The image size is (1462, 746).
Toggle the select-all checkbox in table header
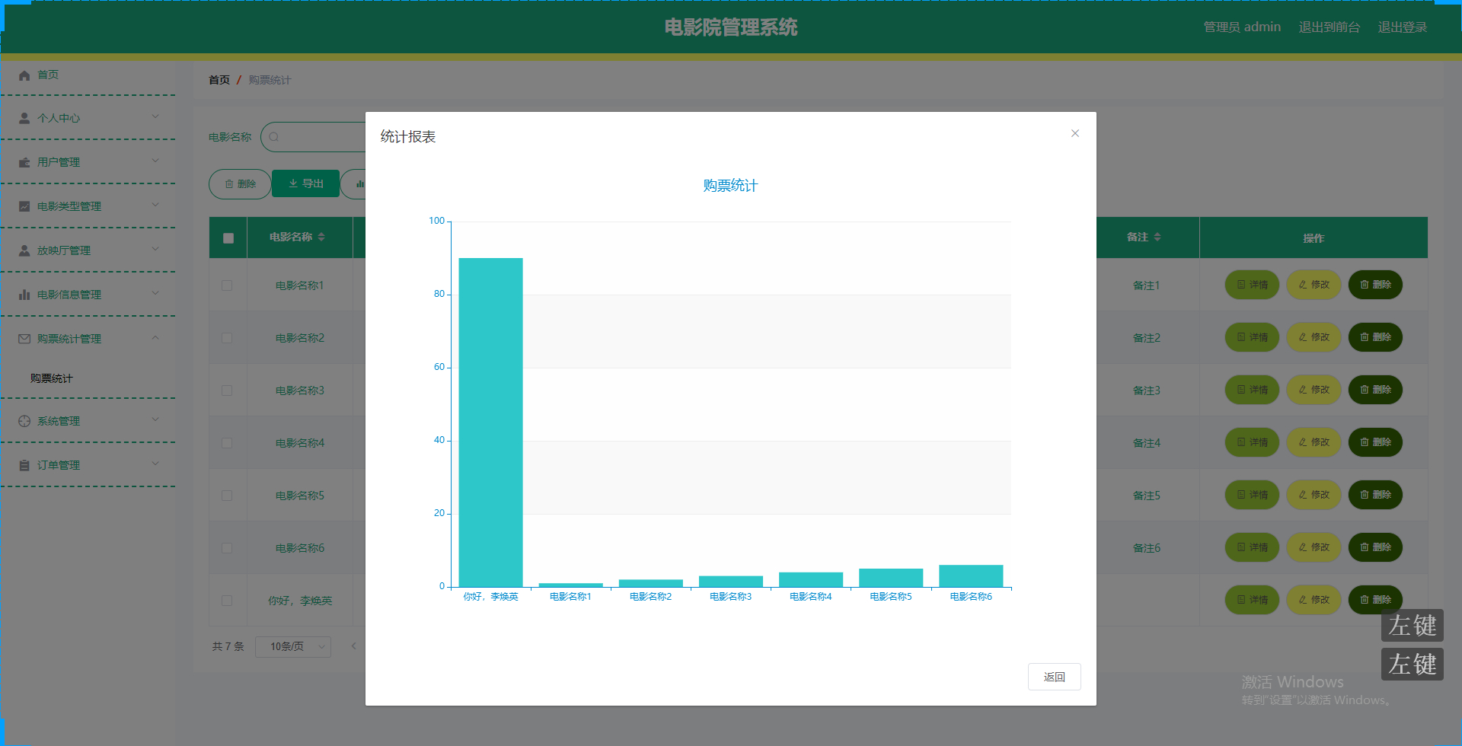[228, 238]
